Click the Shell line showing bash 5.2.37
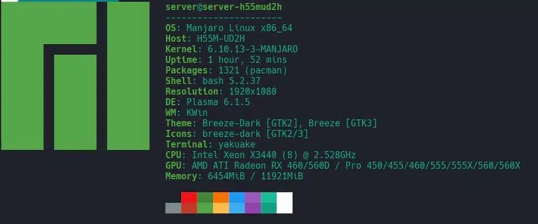This screenshot has height=224, width=538. click(x=212, y=81)
